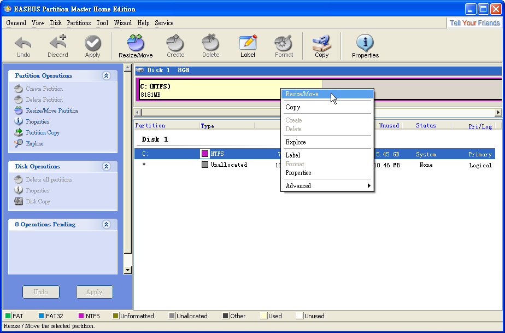
Task: Select the Unallocated partition row
Action: pyautogui.click(x=314, y=165)
